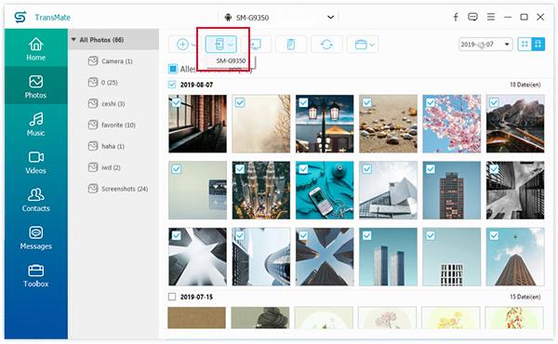Select the Screenshots (24) album
The width and height of the screenshot is (558, 344).
(118, 189)
